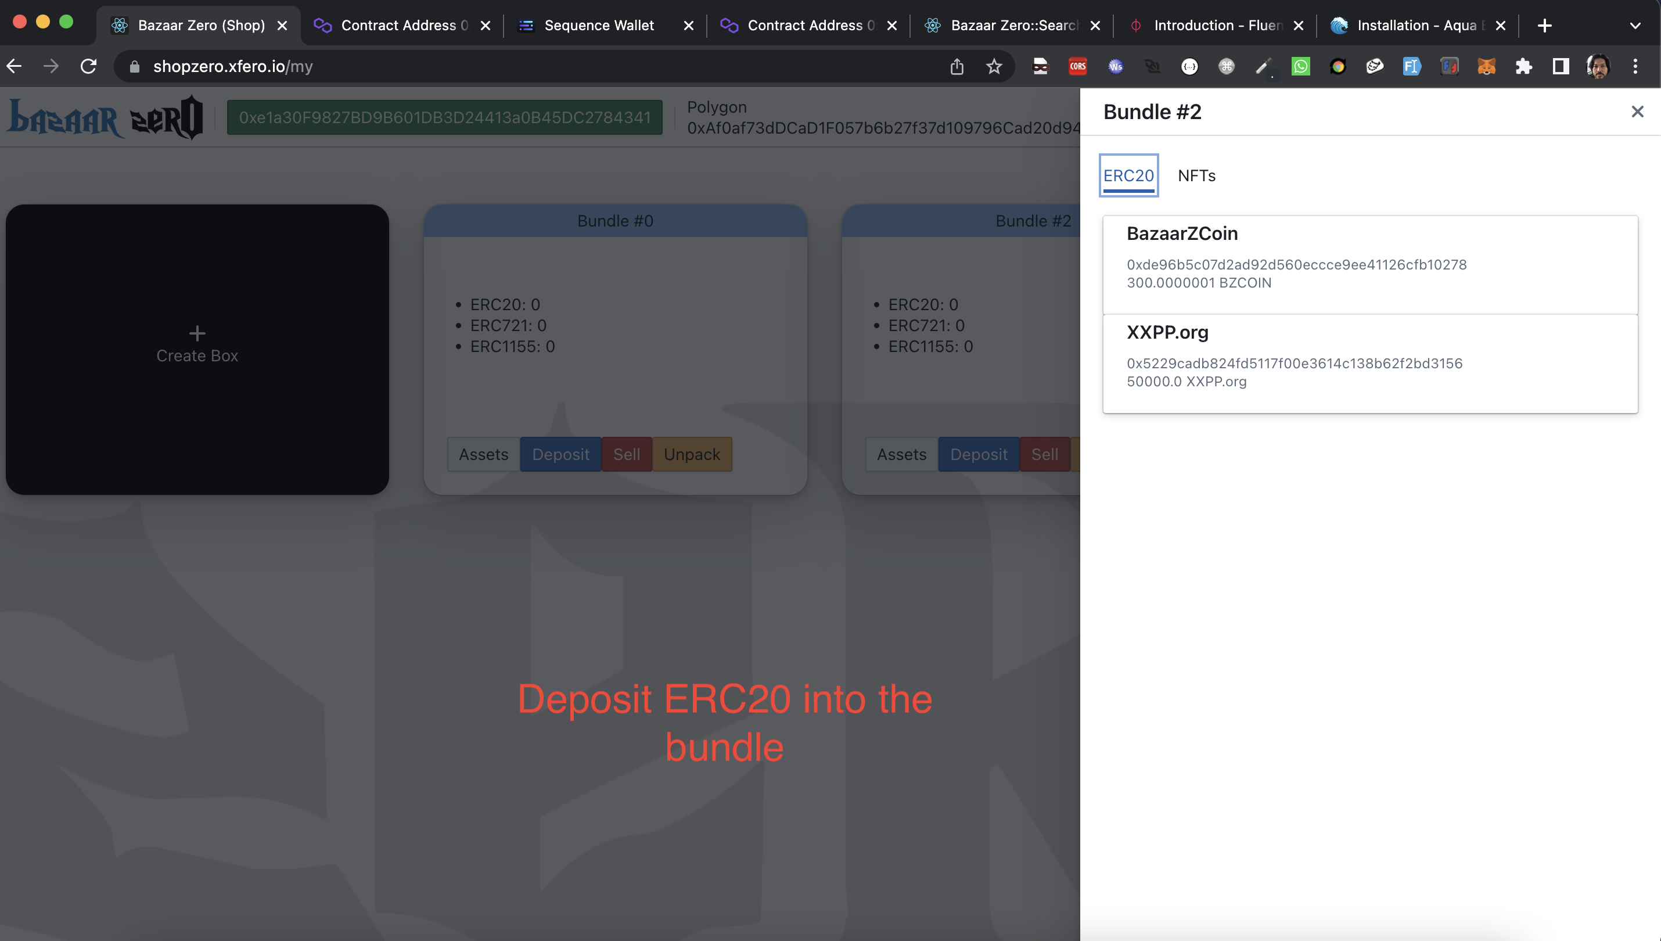The height and width of the screenshot is (941, 1661).
Task: Select the ERC20 tab
Action: click(1128, 176)
